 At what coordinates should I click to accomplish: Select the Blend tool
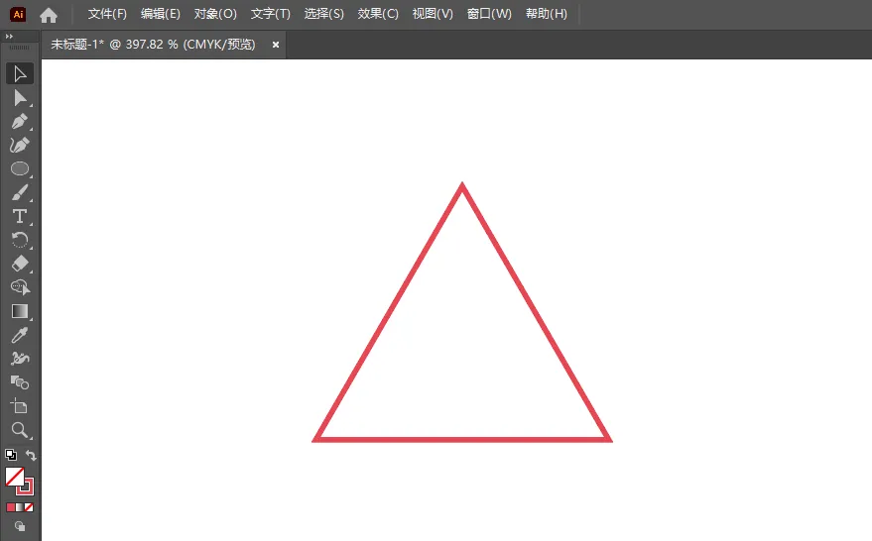tap(20, 382)
